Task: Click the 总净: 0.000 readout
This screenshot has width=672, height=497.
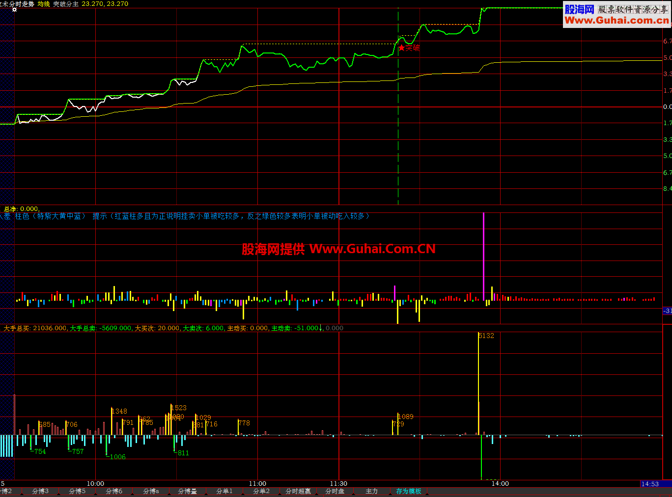Action: [x=22, y=209]
